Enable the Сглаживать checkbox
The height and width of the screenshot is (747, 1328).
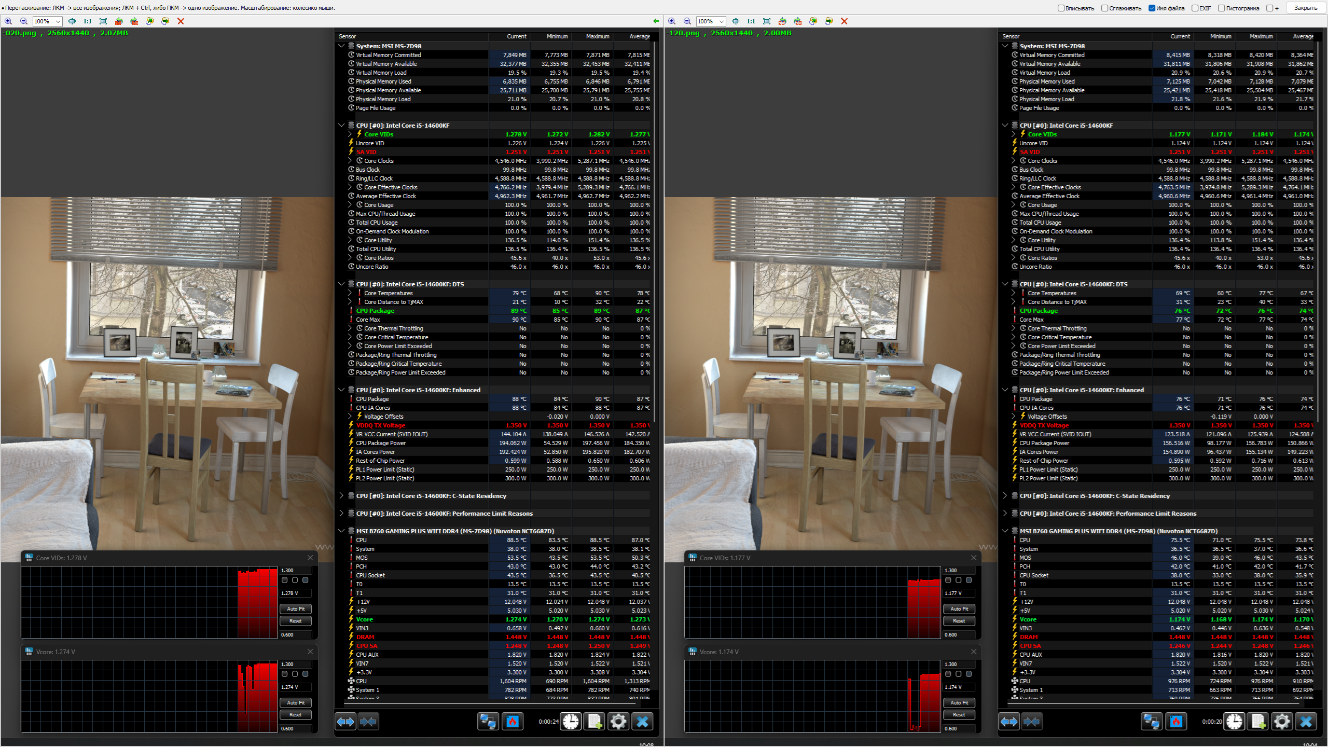(1104, 8)
